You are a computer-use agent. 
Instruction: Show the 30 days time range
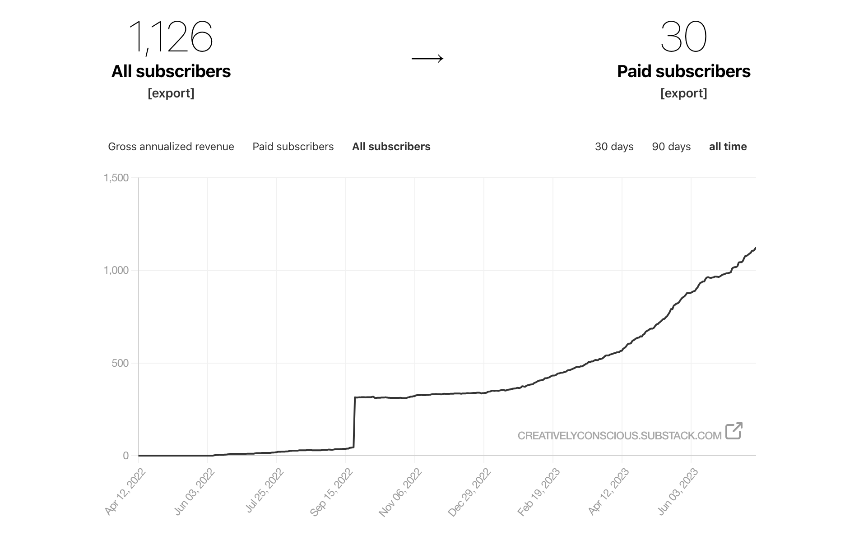(614, 147)
